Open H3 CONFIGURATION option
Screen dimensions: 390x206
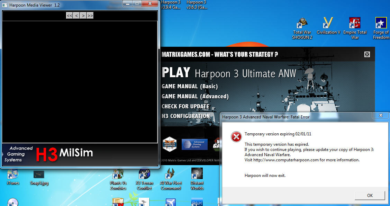(186, 116)
